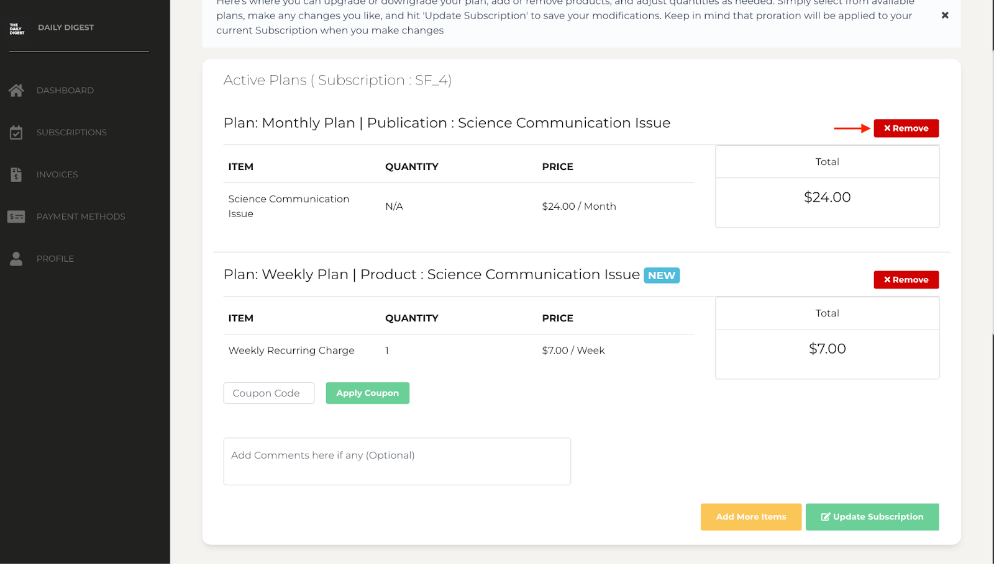Click the optional comments text area
The image size is (994, 564).
397,461
